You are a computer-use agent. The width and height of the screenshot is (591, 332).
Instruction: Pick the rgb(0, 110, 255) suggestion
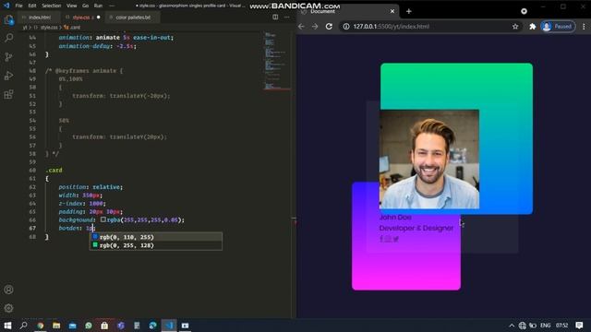156,237
